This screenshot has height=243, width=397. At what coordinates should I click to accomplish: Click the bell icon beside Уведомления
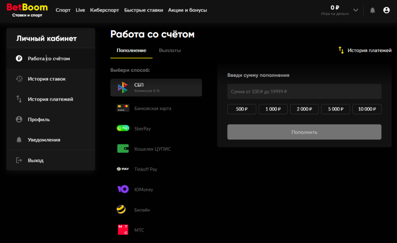(x=19, y=140)
